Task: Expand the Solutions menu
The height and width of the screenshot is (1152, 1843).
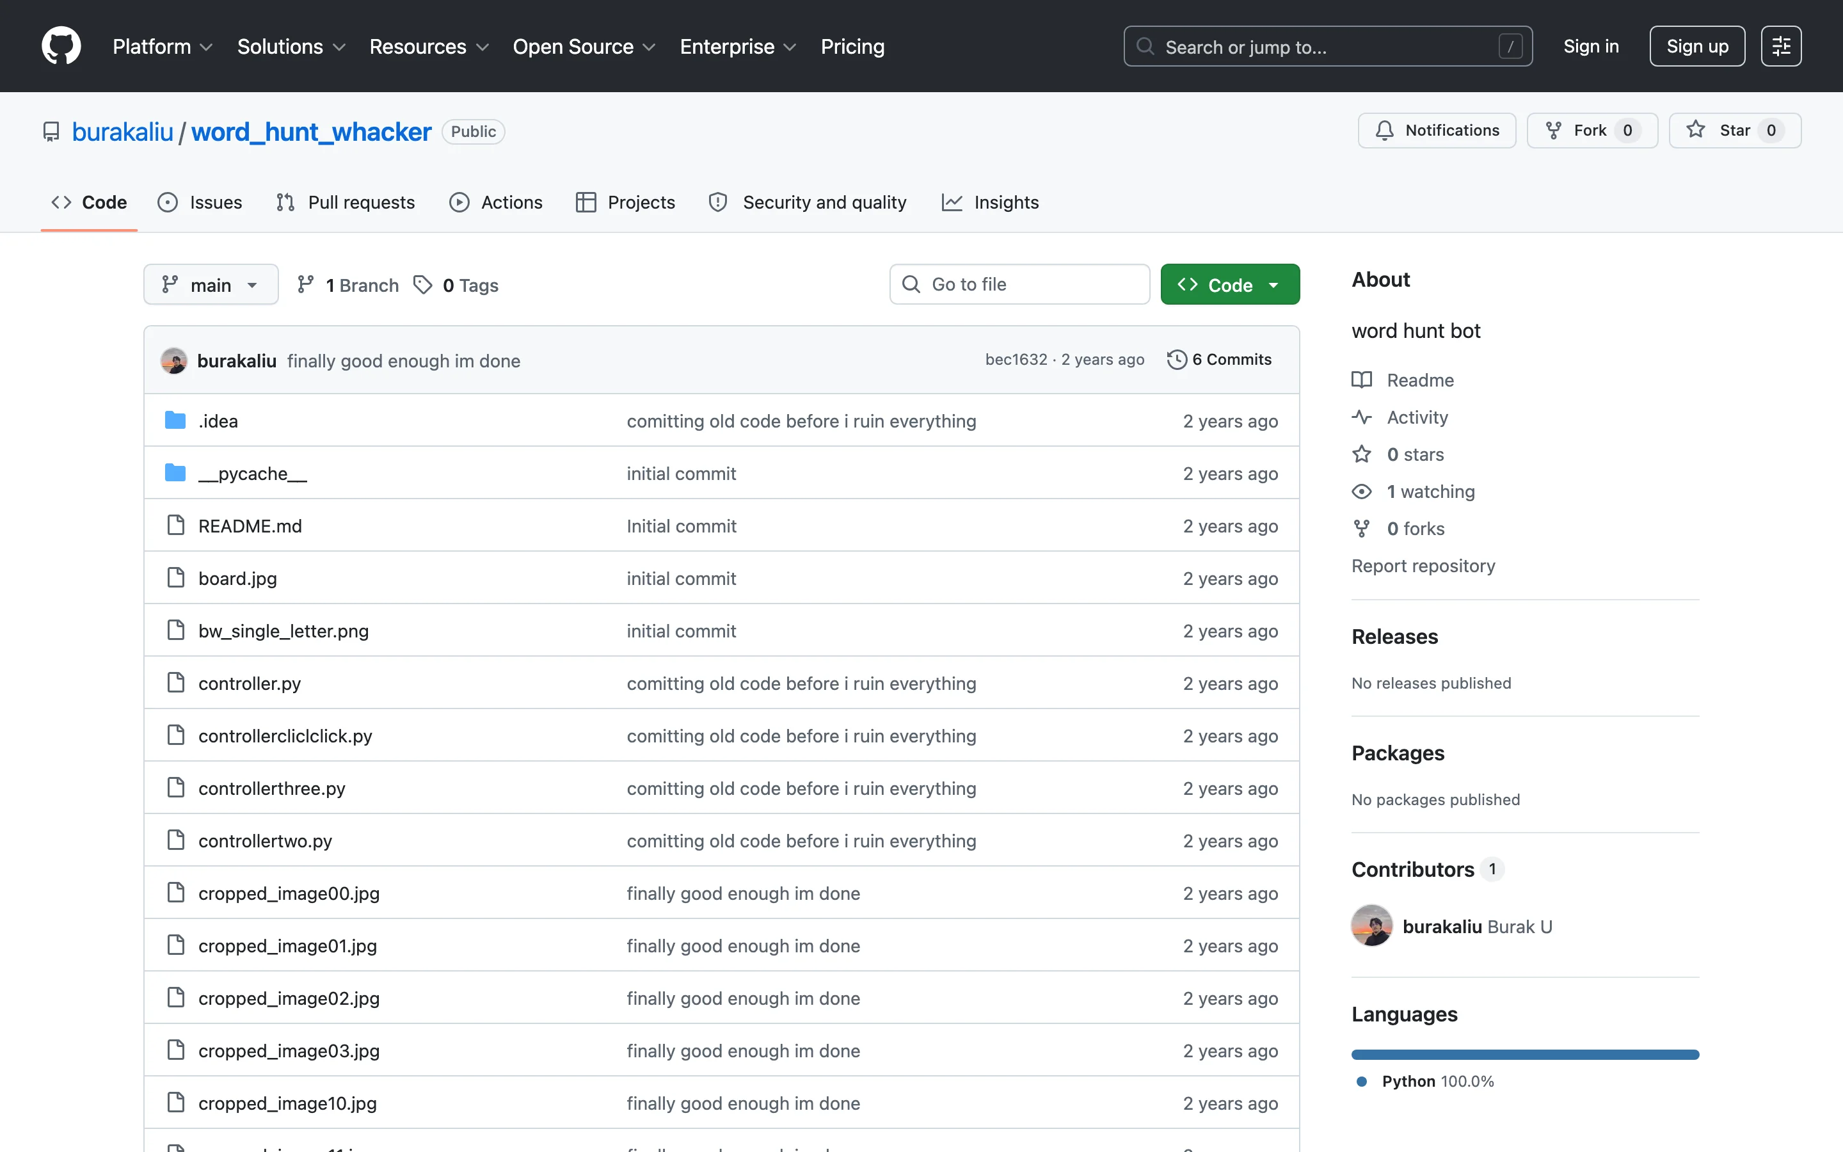Action: 291,47
